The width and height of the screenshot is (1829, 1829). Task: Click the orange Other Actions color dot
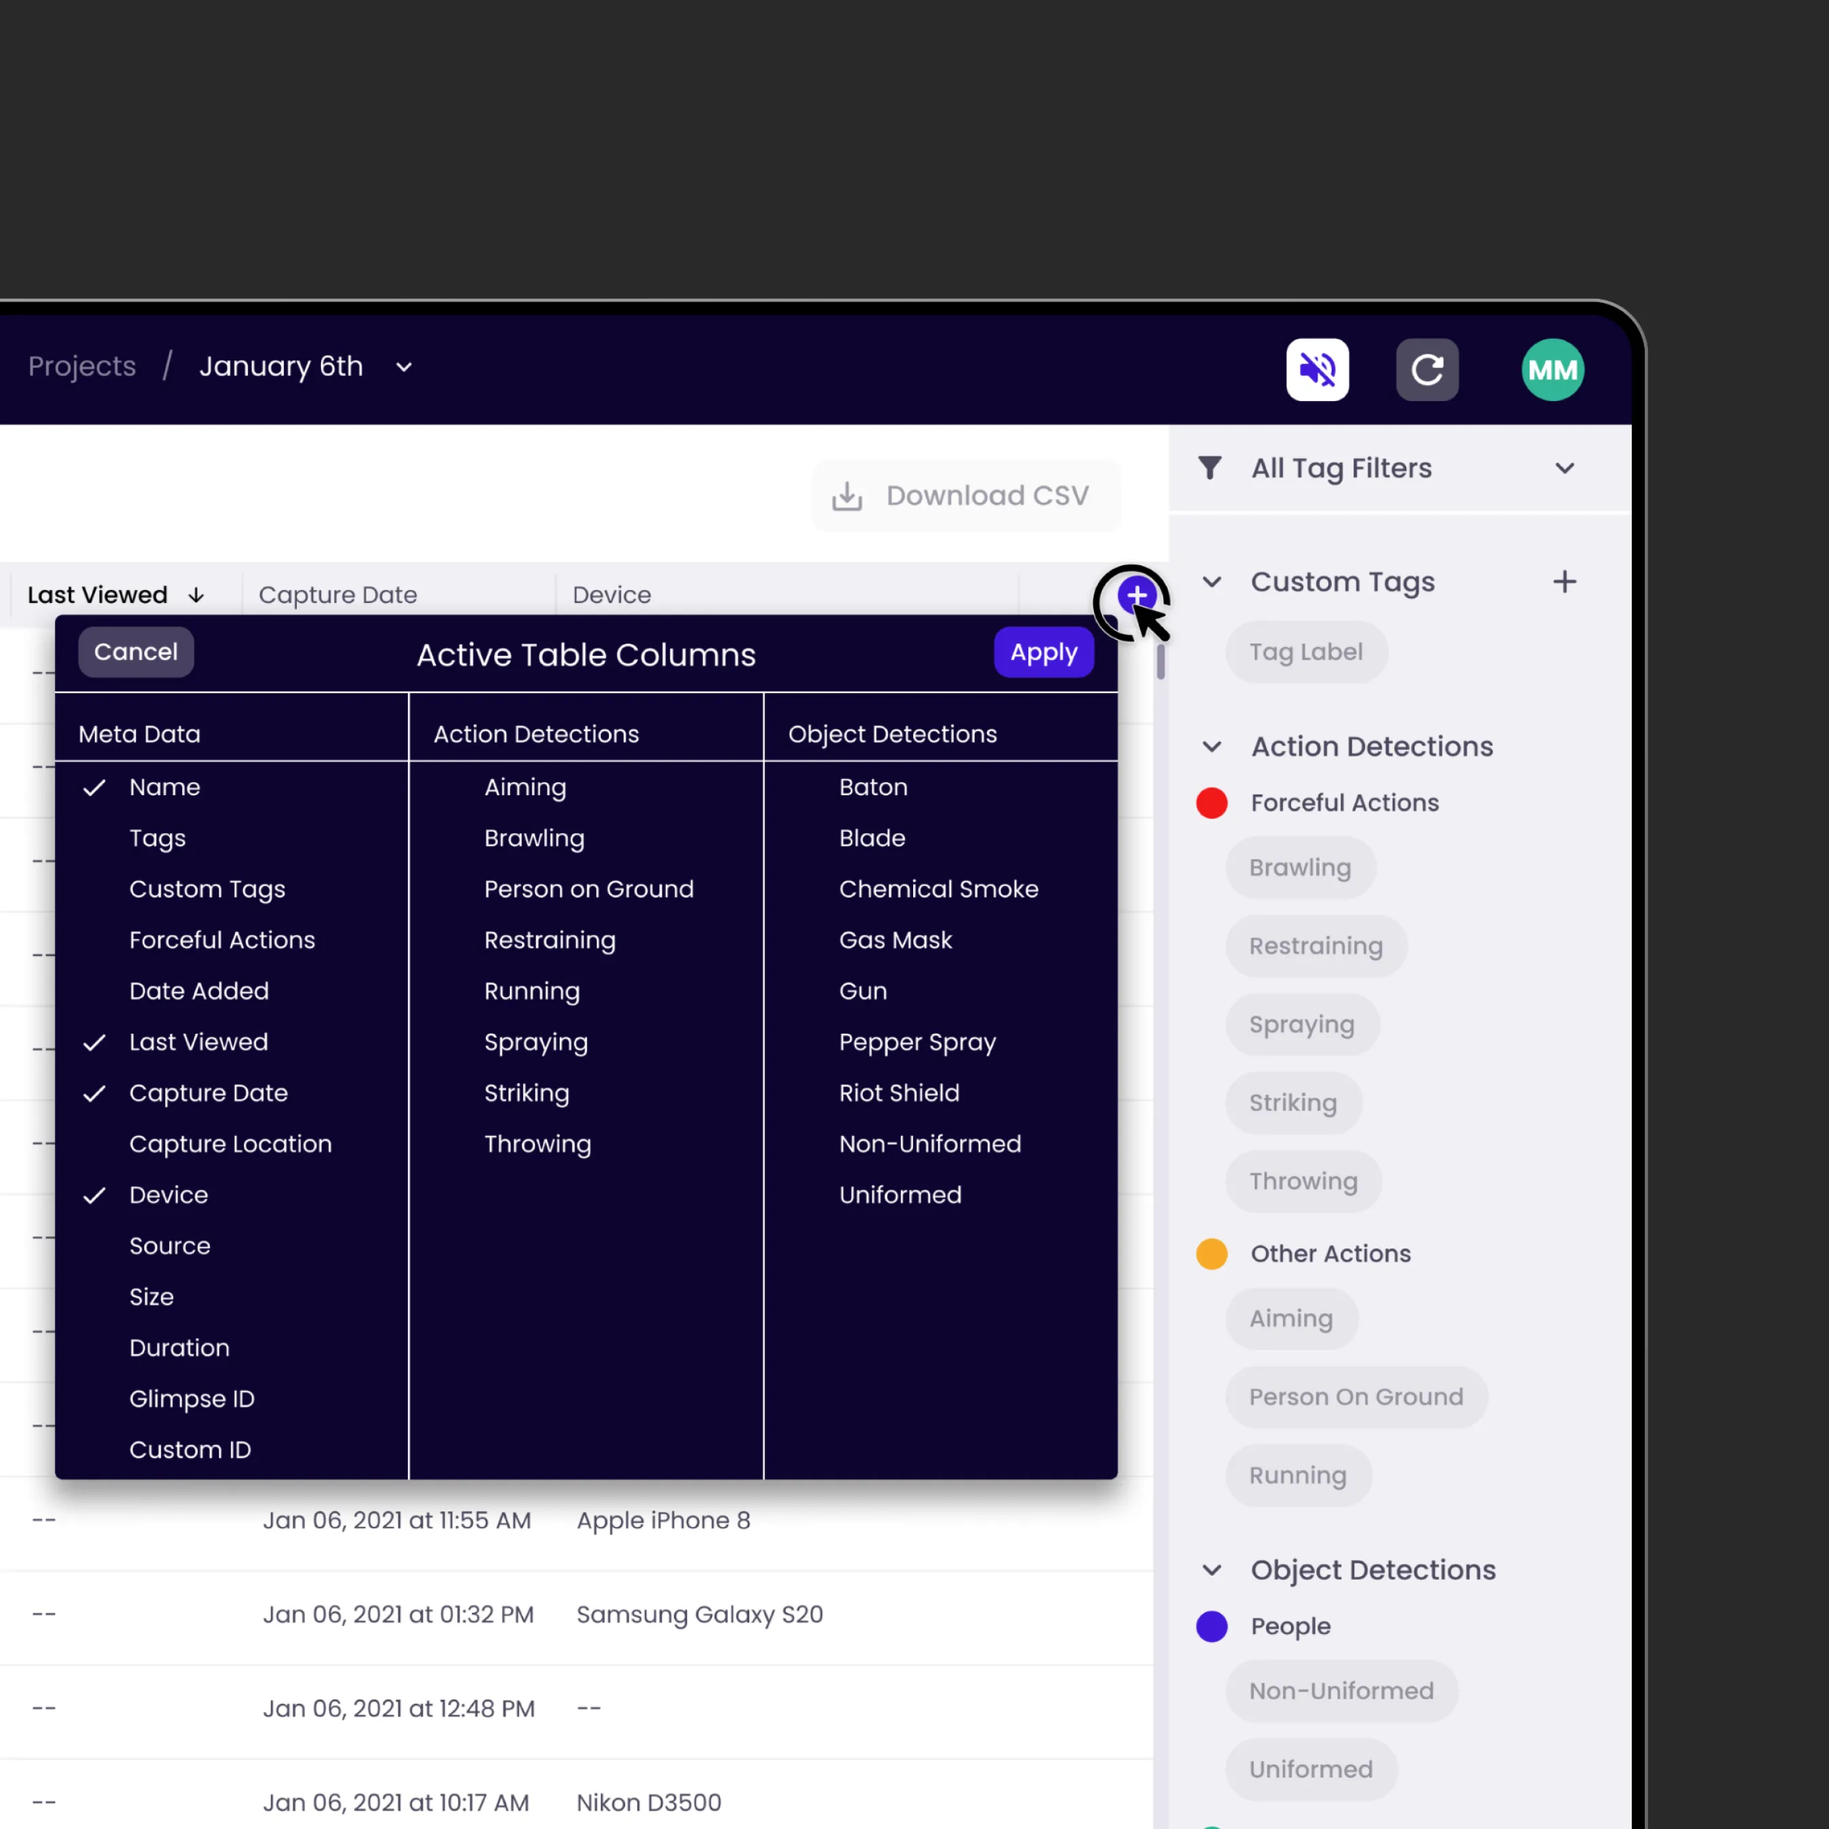pos(1212,1253)
